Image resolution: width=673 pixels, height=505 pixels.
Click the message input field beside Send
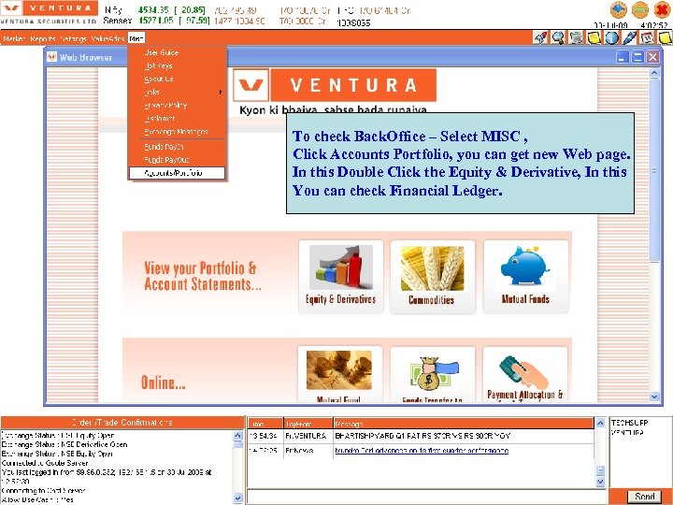[427, 497]
